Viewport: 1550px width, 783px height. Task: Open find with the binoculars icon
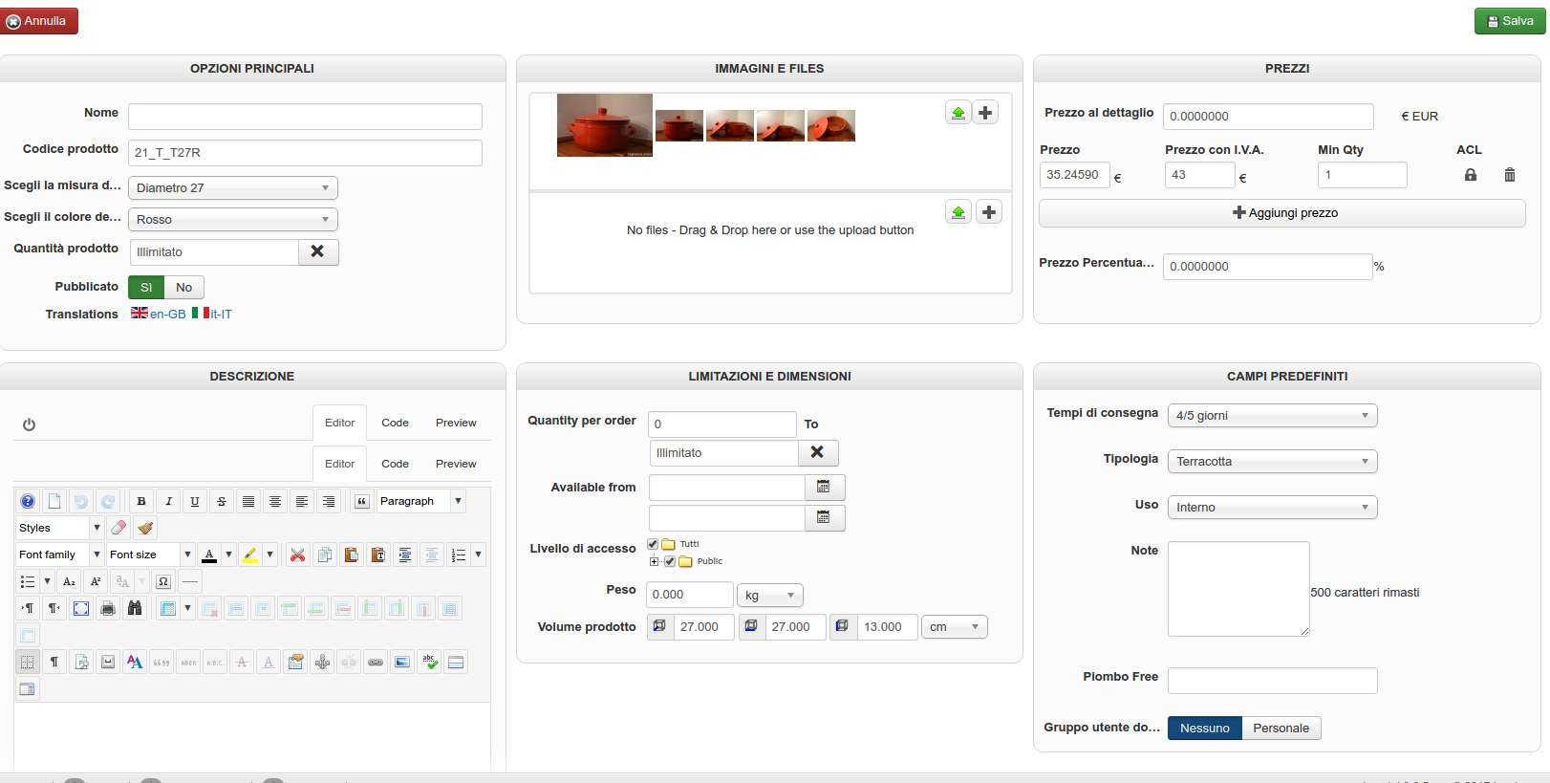click(x=135, y=608)
